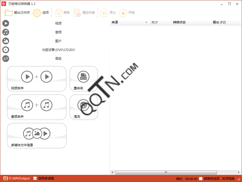Screen dimensions: 242x182
Task: Open 选项 options settings
Action: click(x=41, y=13)
